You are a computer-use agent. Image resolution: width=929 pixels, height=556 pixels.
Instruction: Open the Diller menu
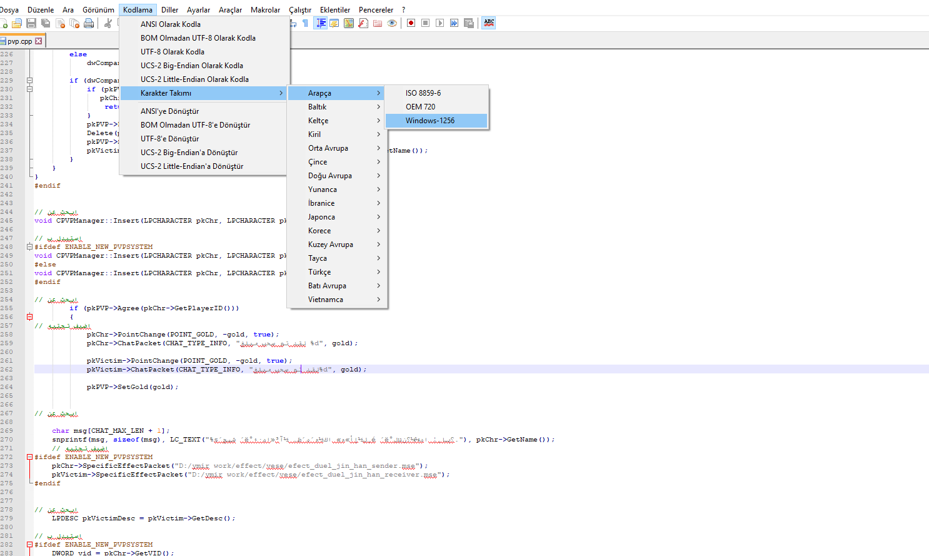[x=169, y=10]
